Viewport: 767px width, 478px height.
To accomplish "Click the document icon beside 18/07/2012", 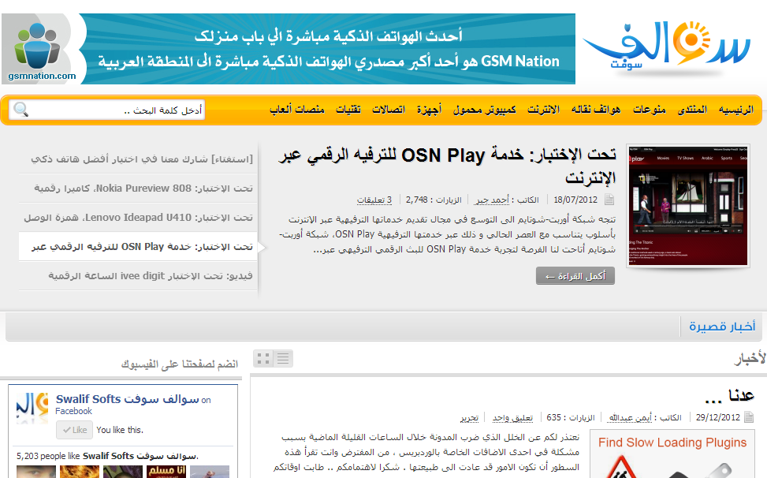I will click(609, 200).
